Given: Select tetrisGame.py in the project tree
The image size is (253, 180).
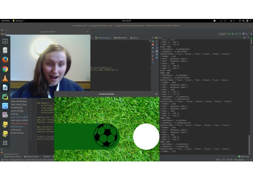Looking at the screenshot, I should coord(17,126).
